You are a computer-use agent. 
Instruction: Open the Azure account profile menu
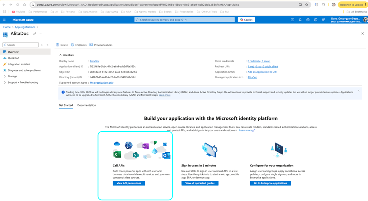click(349, 20)
